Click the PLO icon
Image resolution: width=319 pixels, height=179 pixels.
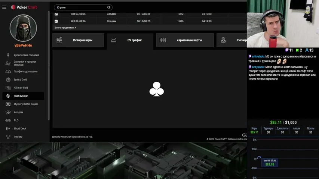8,120
